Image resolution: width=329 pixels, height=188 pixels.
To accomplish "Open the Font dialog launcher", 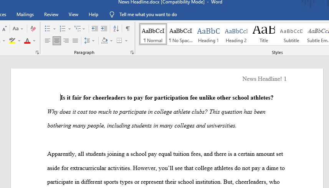I will (37, 52).
